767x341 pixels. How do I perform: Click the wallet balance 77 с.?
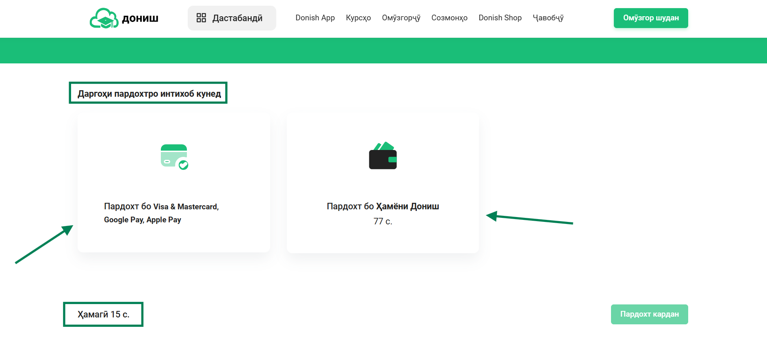coord(383,222)
